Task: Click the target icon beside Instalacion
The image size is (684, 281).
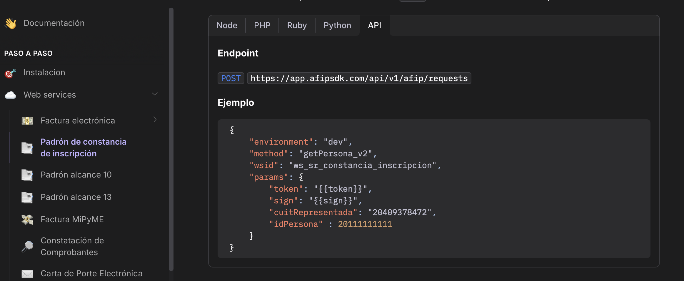Action: (10, 73)
